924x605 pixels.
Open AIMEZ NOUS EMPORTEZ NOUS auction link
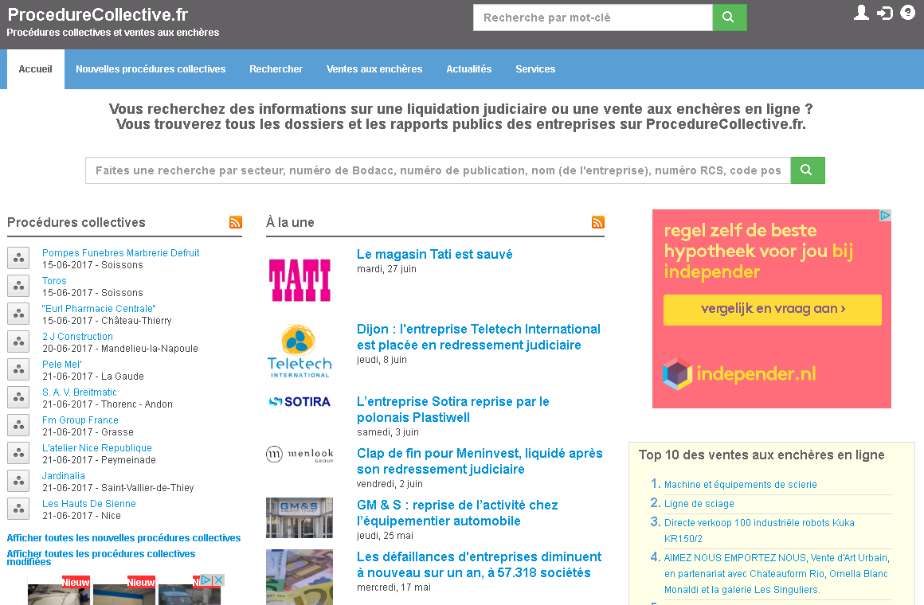coord(777,574)
